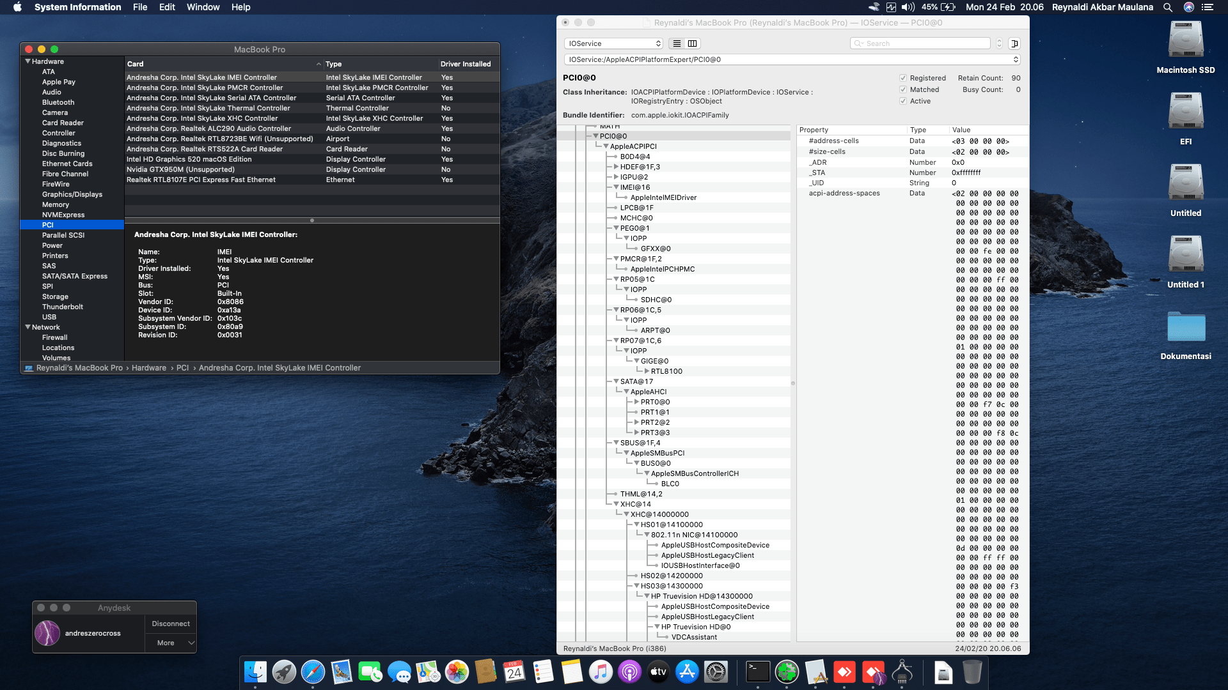Image resolution: width=1228 pixels, height=690 pixels.
Task: Switch to column view in IORegistryExplorer toolbar
Action: 692,43
